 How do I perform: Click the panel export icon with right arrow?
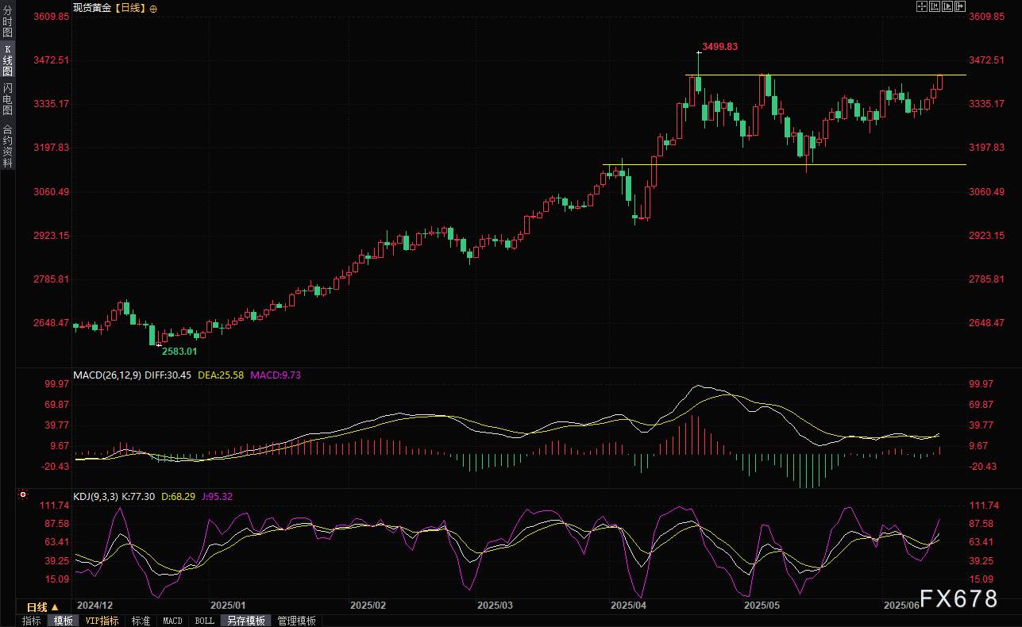point(960,6)
